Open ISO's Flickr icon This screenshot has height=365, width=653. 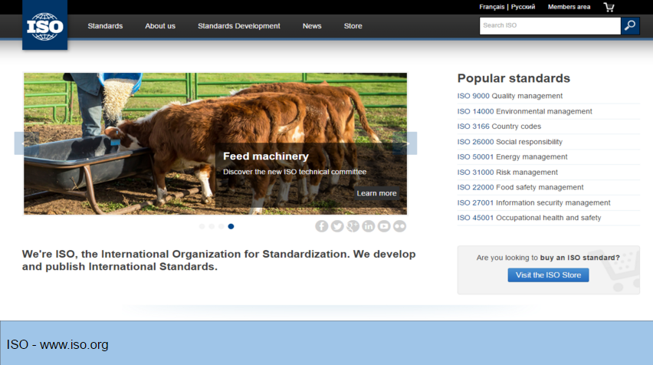tap(400, 226)
